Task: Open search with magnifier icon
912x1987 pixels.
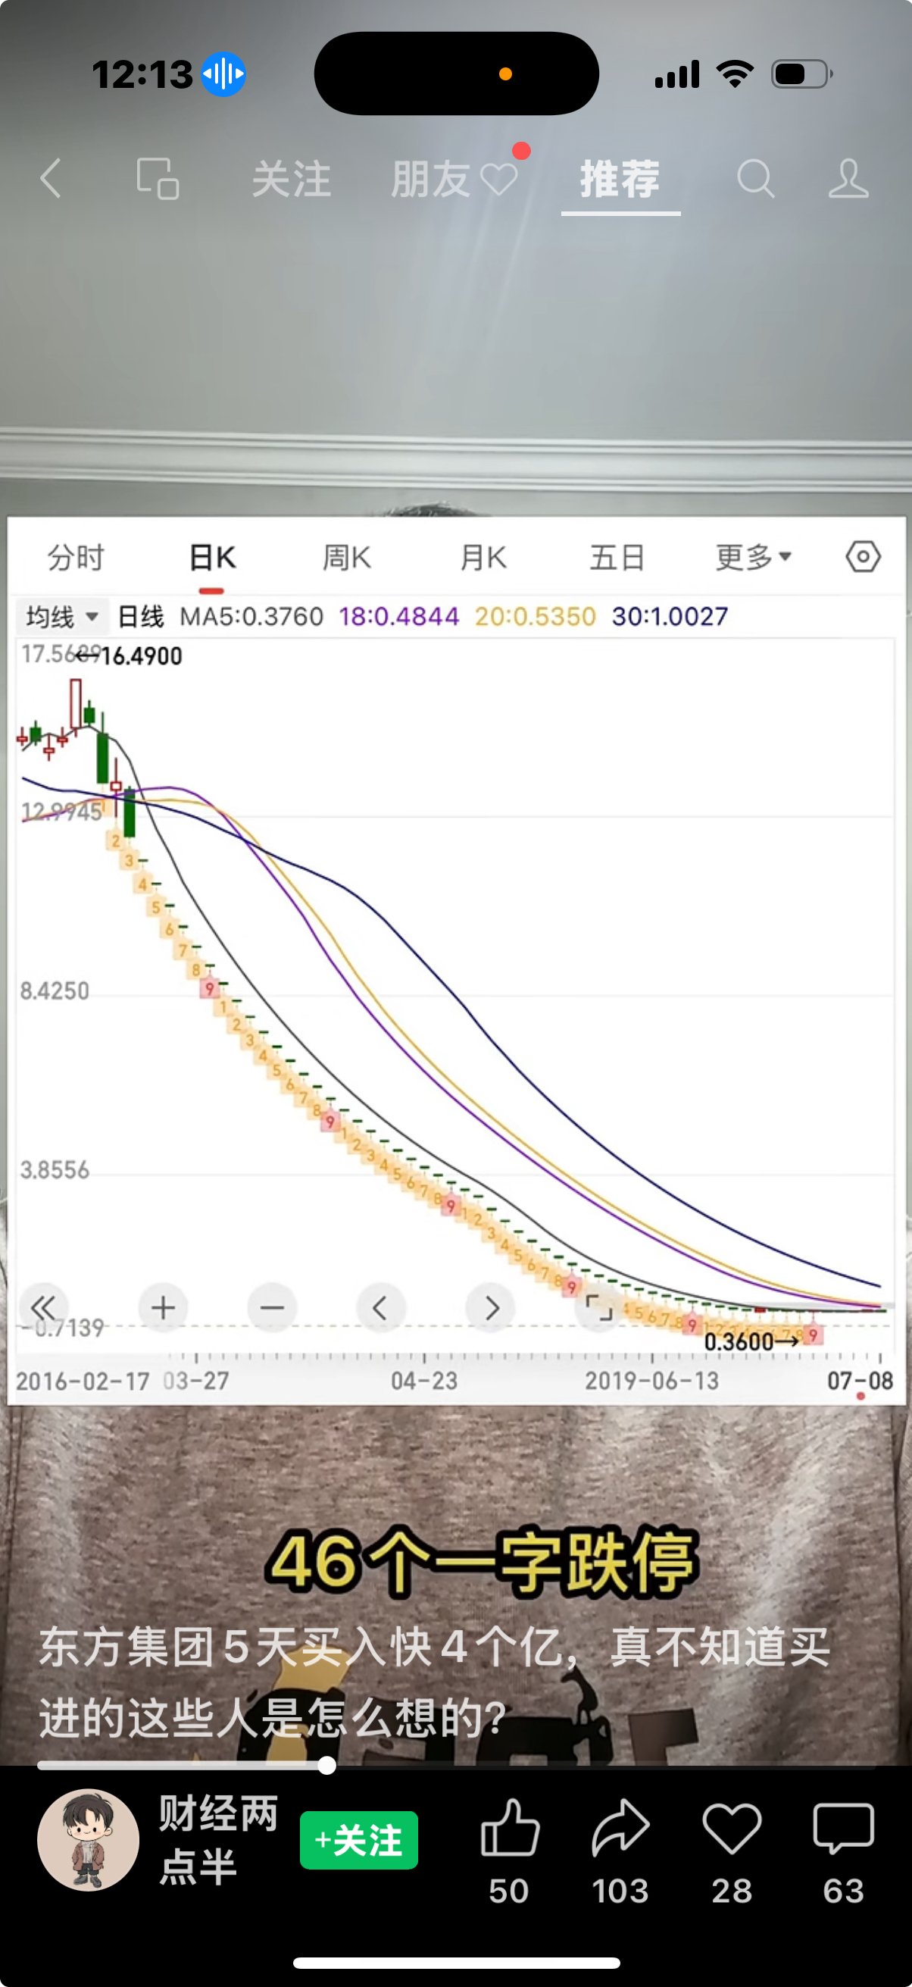Action: pyautogui.click(x=755, y=179)
